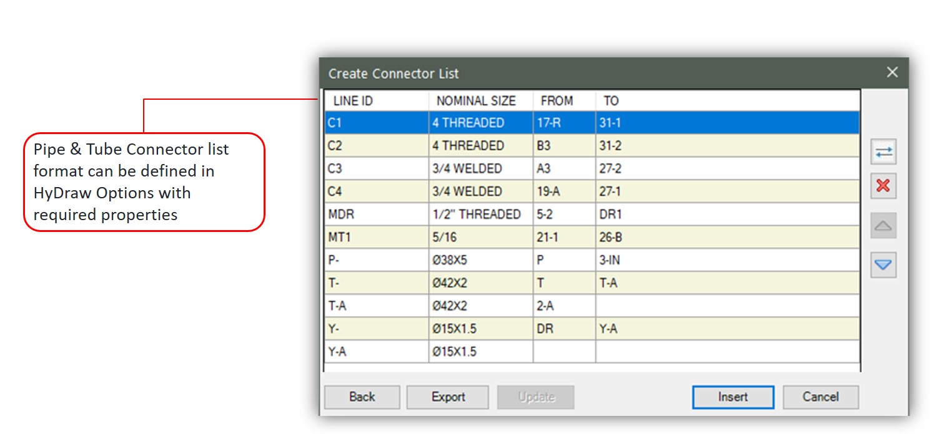
Task: Click the Export button
Action: point(448,397)
